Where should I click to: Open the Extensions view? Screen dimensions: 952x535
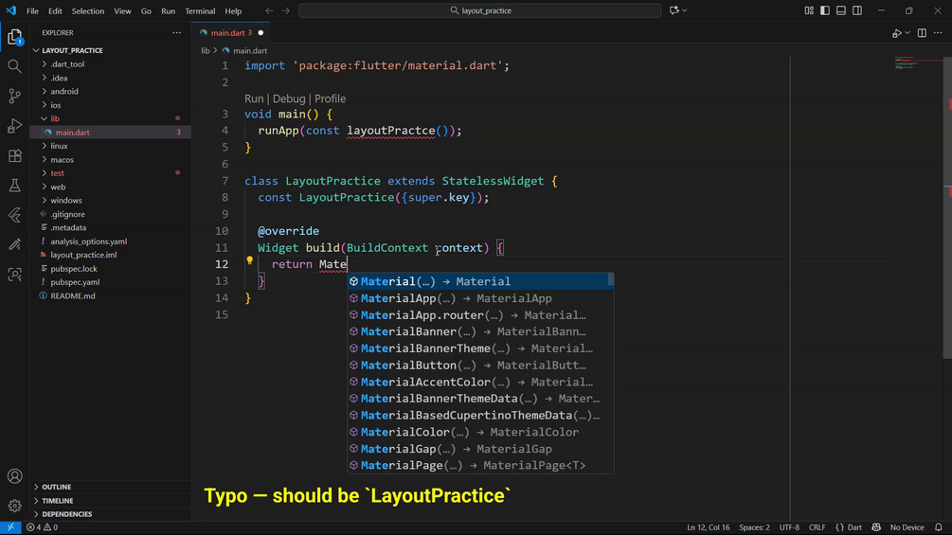(14, 155)
